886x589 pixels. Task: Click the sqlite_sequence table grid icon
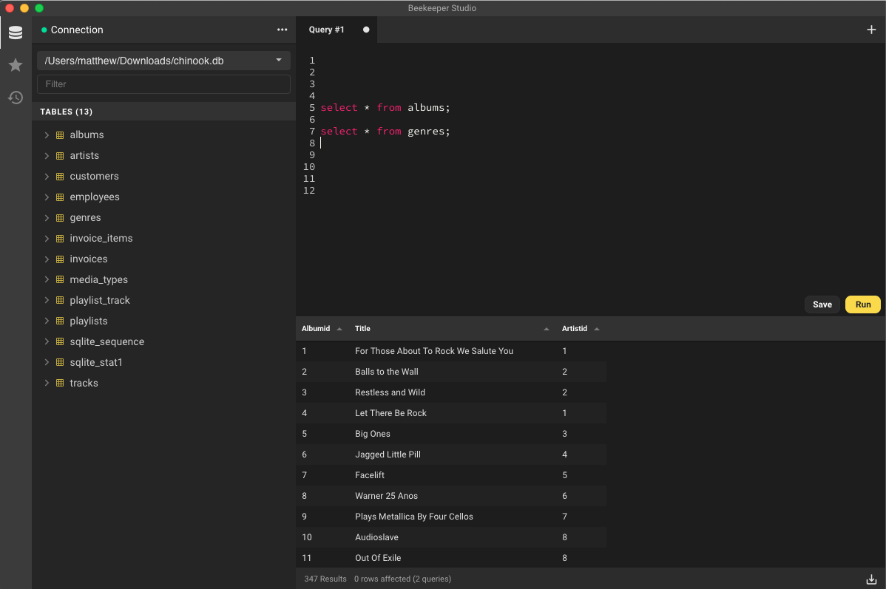(60, 341)
